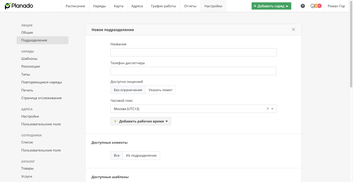The height and width of the screenshot is (182, 353).
Task: Open the help question mark icon
Action: pos(303,6)
